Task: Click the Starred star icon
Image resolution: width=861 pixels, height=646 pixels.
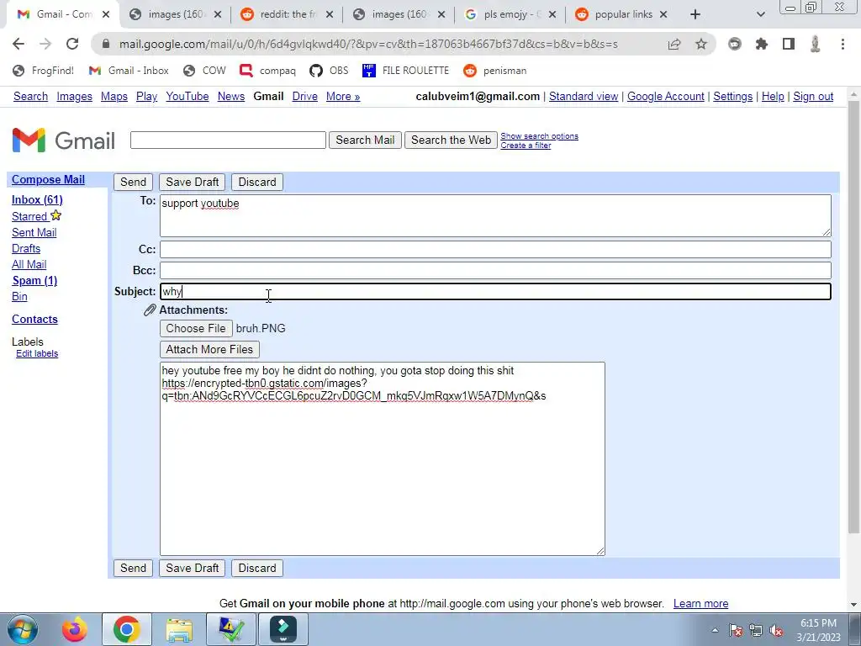Action: click(55, 215)
